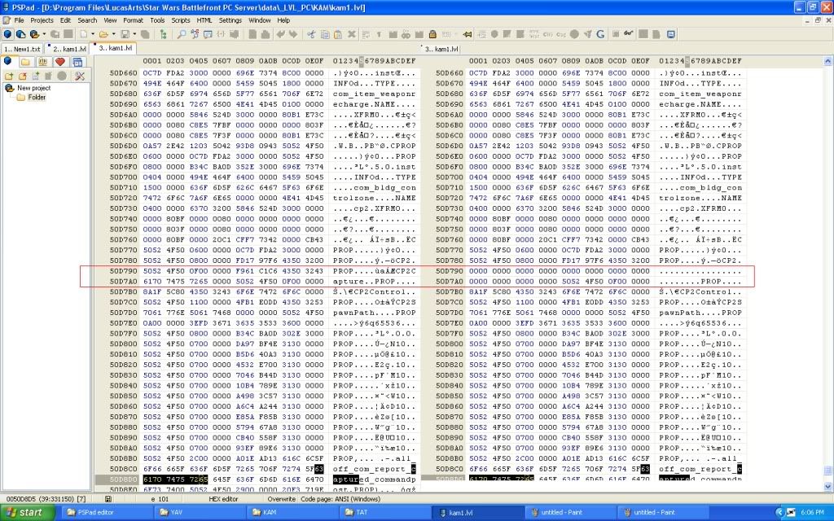This screenshot has width=834, height=521.
Task: Expand the New file dropdown arrow
Action: (x=93, y=34)
